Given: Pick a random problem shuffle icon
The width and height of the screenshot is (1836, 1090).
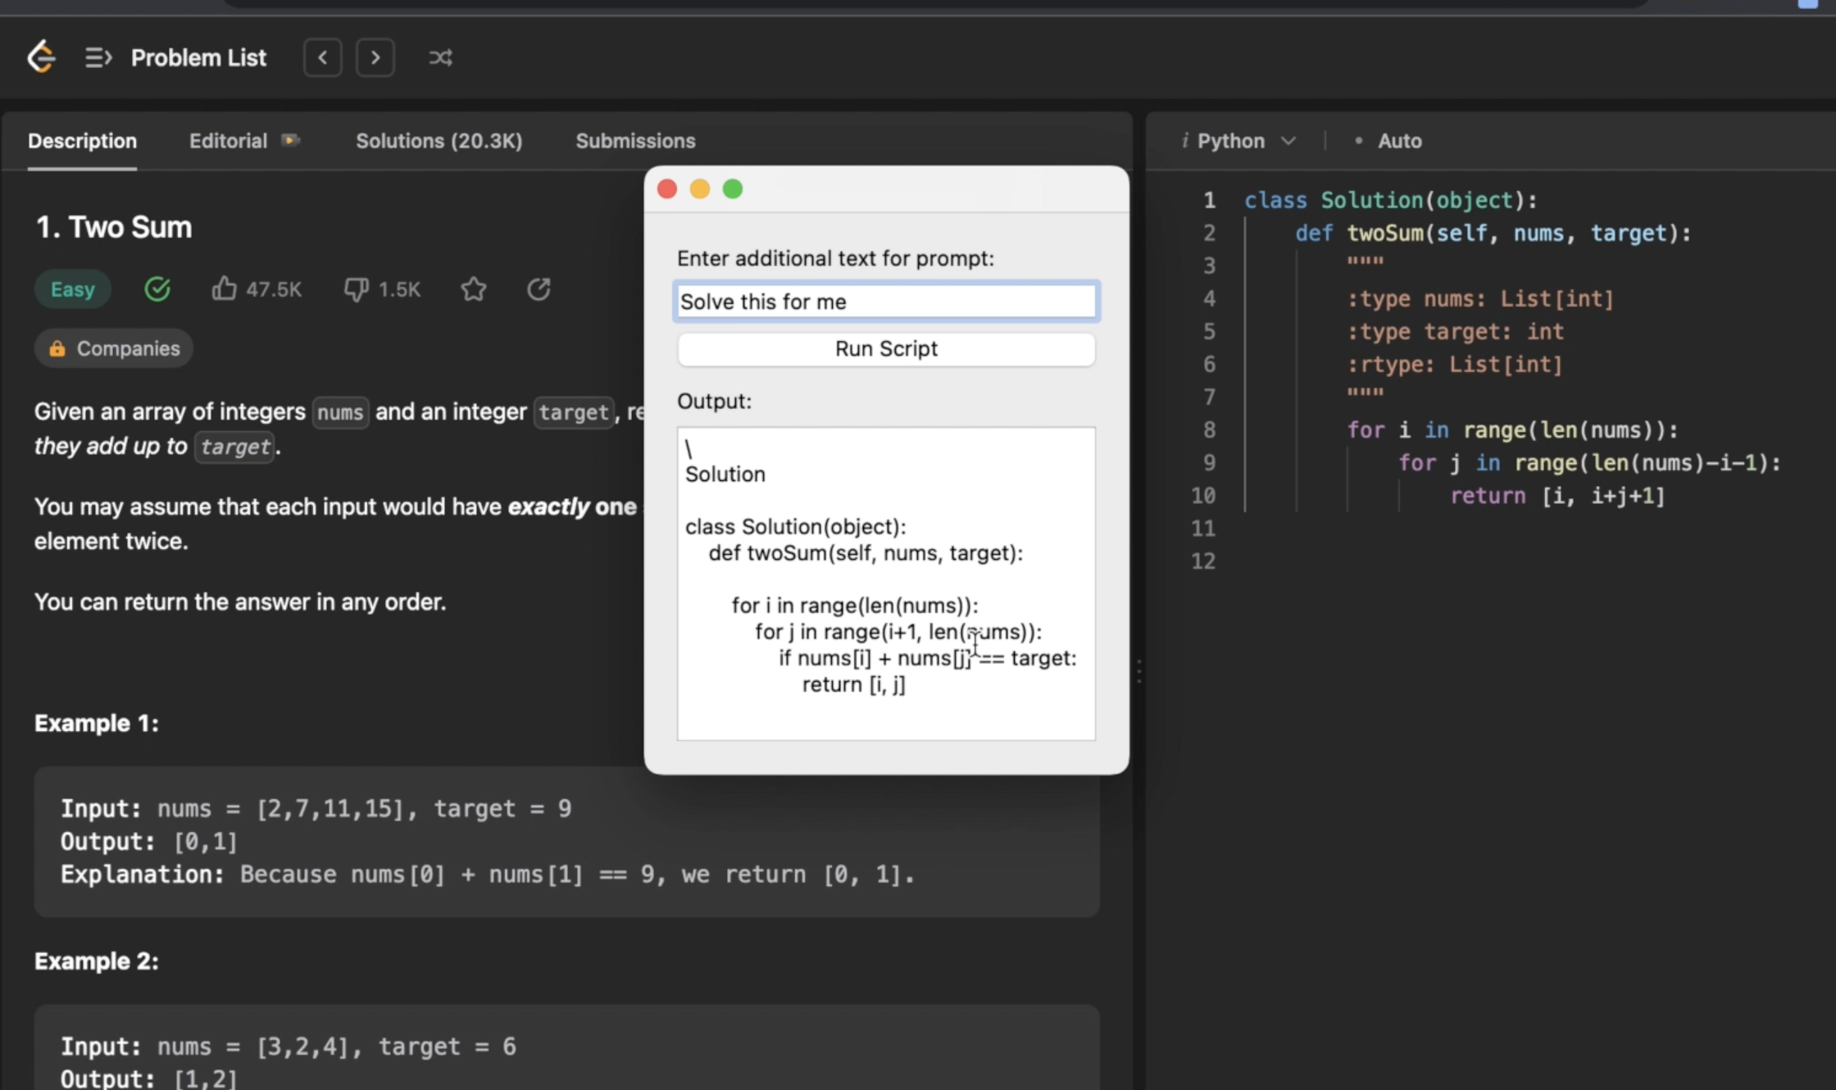Looking at the screenshot, I should point(440,57).
